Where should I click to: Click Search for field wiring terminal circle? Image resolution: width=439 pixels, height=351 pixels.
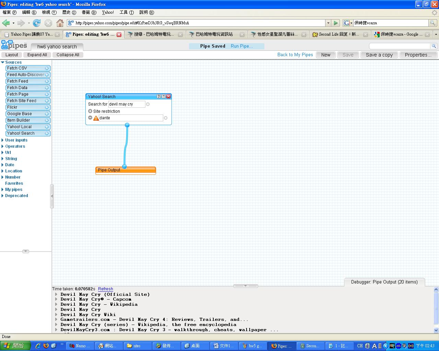(x=148, y=104)
